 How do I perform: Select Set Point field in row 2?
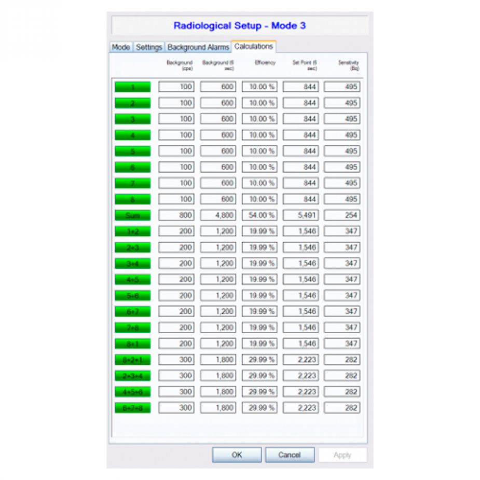(x=300, y=103)
